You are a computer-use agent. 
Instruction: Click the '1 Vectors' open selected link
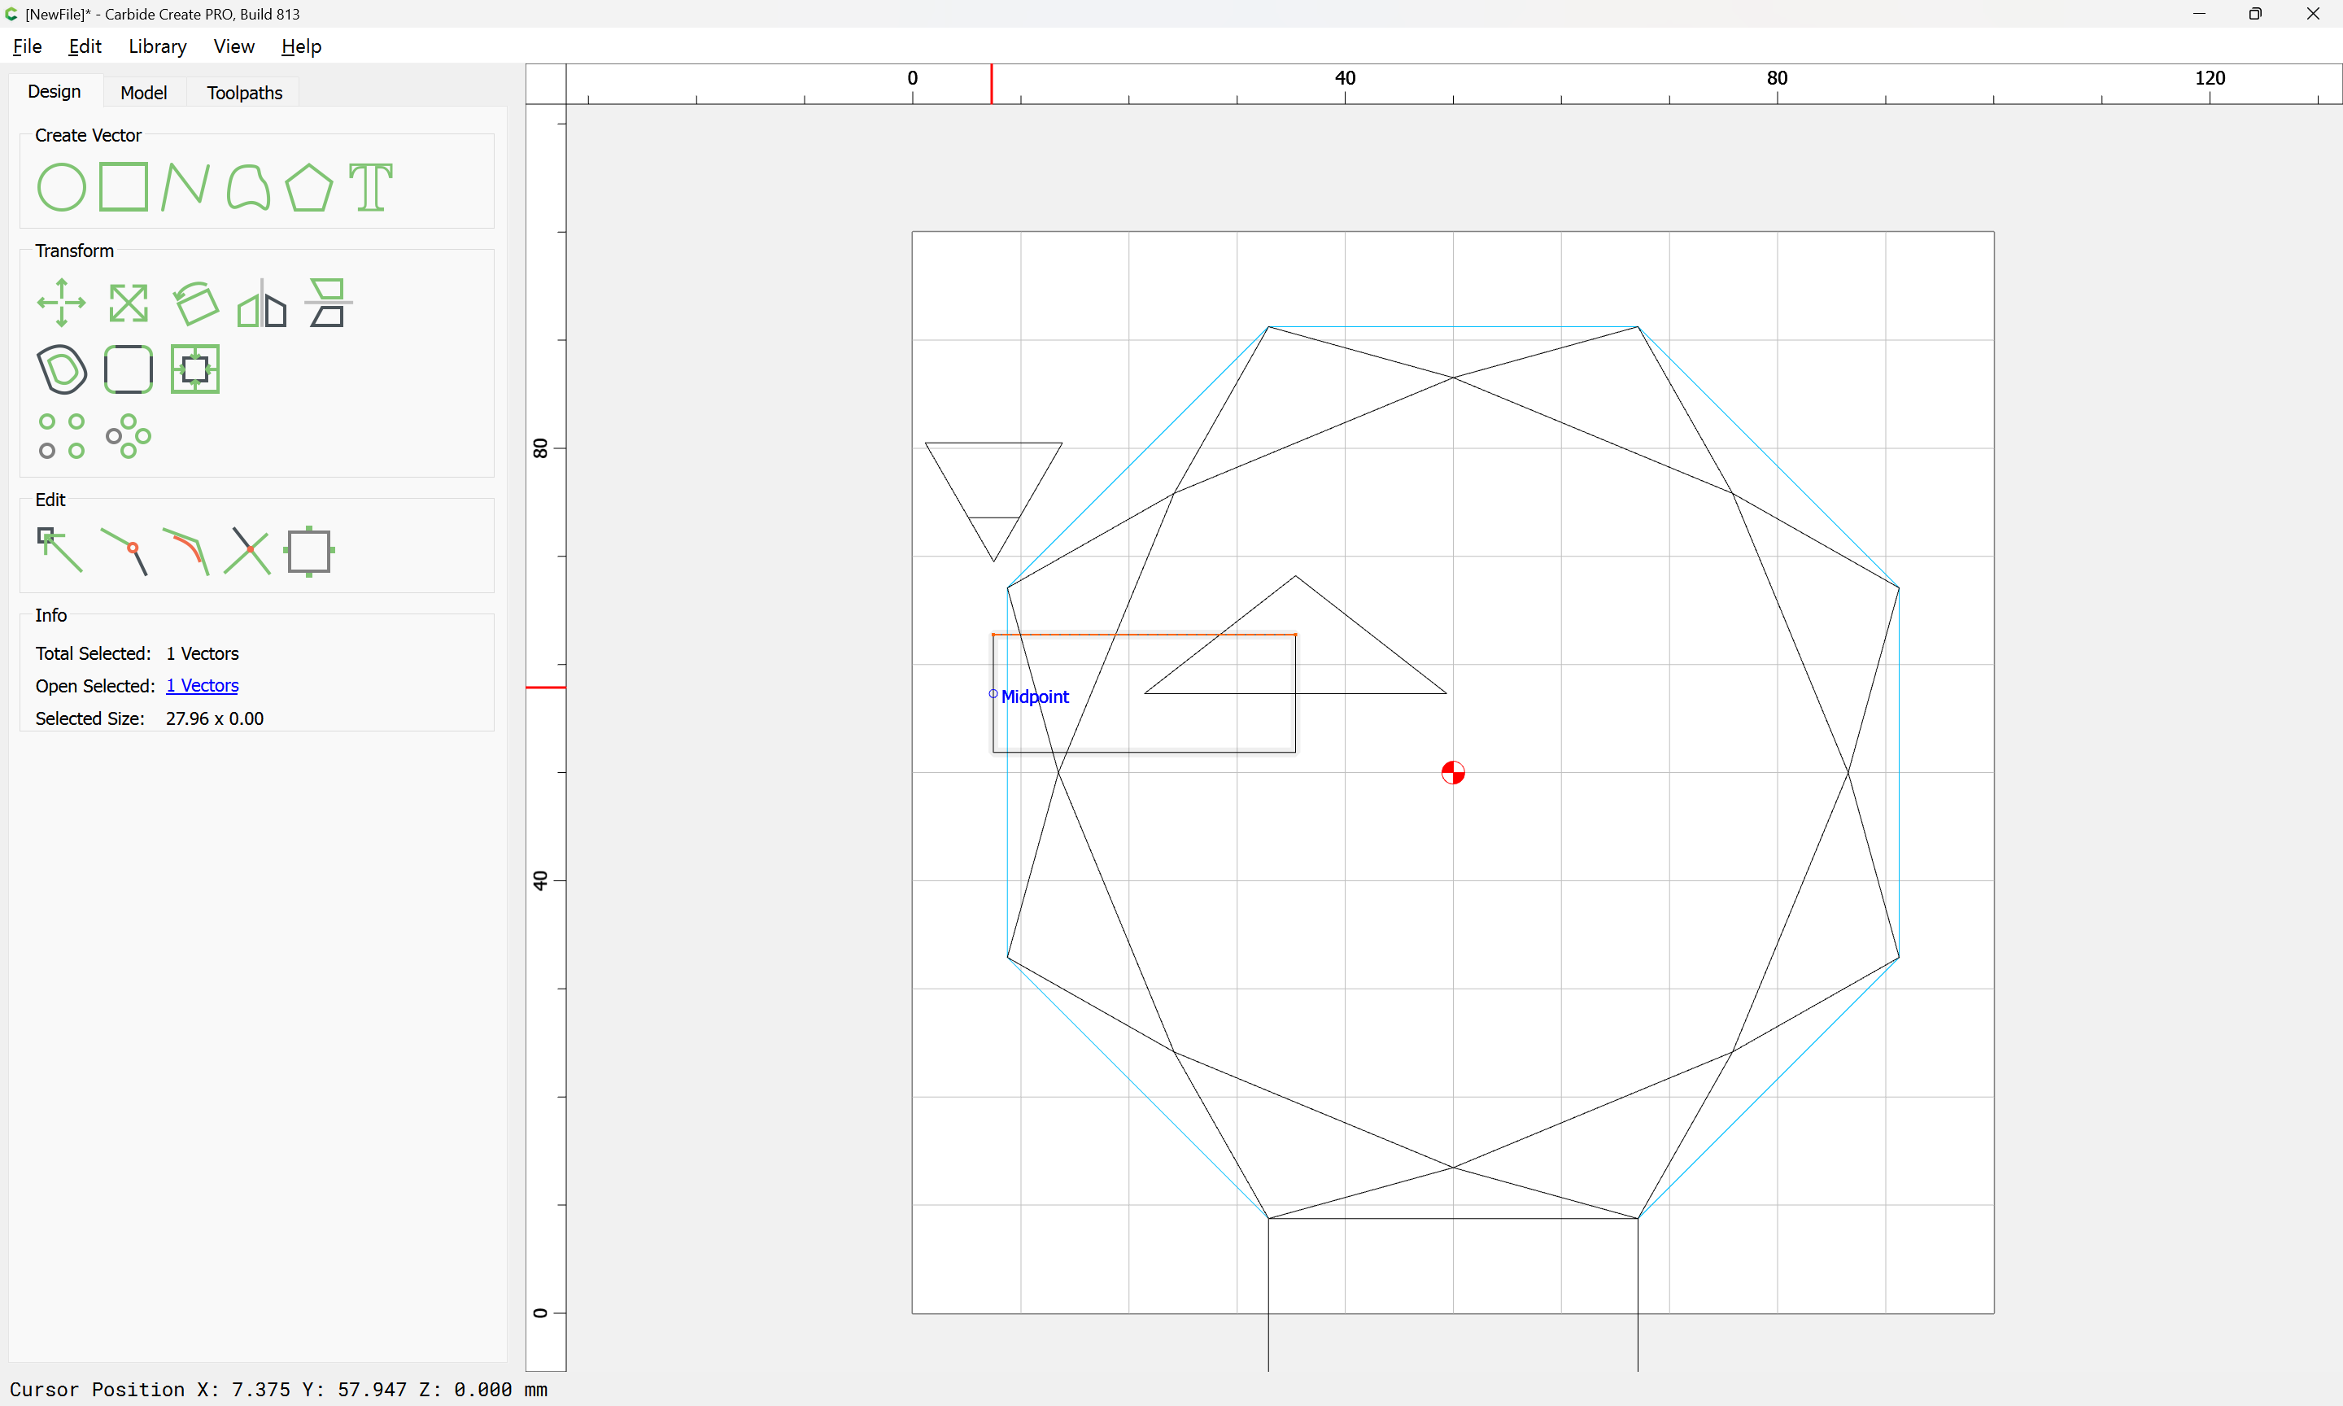(203, 685)
